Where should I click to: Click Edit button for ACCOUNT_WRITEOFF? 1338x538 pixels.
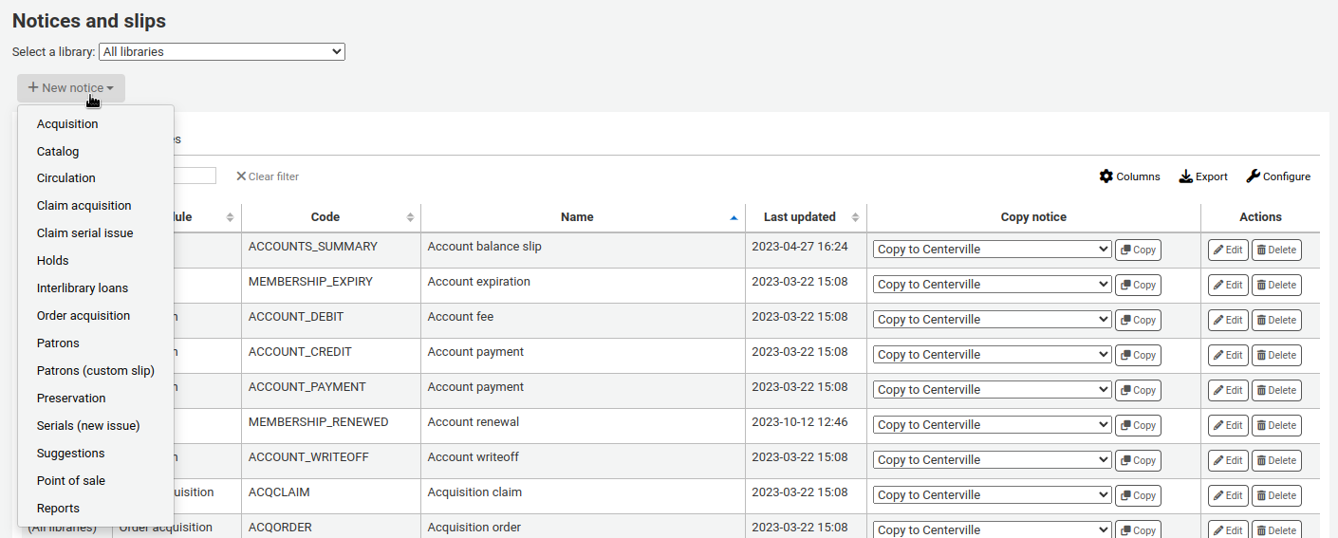tap(1227, 461)
